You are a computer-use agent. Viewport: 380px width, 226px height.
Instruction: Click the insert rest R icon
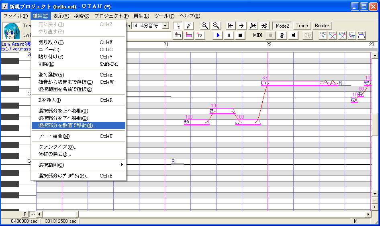(x=200, y=35)
